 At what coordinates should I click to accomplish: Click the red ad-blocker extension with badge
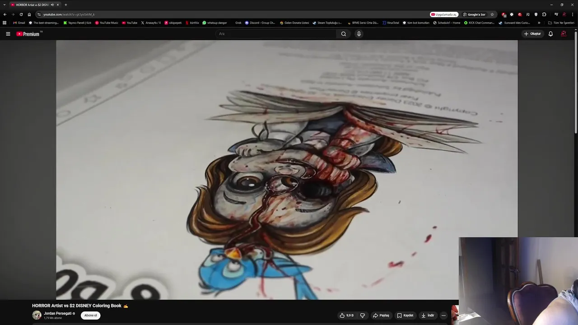click(504, 14)
